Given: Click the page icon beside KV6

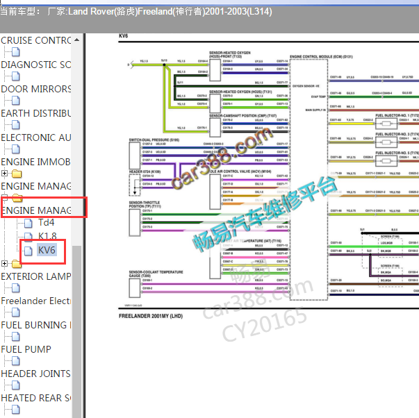Looking at the screenshot, I should pos(28,251).
